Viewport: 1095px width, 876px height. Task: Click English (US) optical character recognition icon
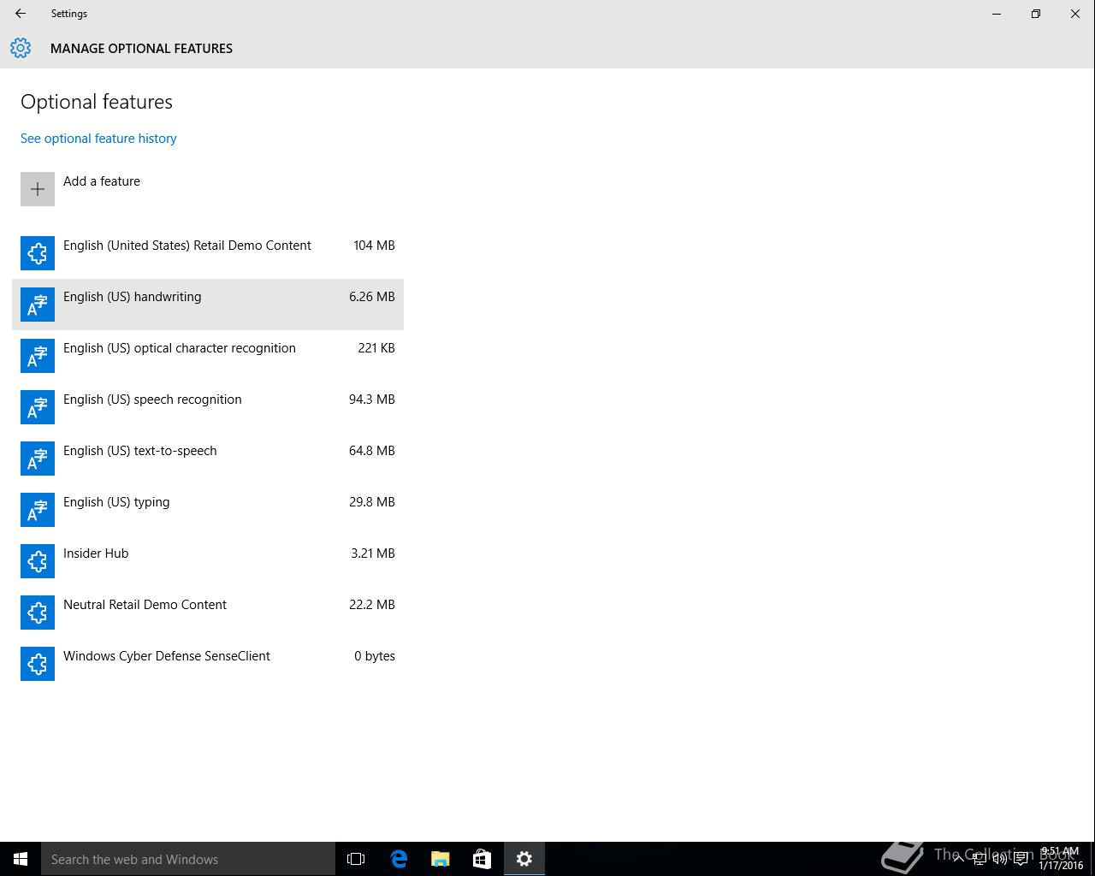38,356
